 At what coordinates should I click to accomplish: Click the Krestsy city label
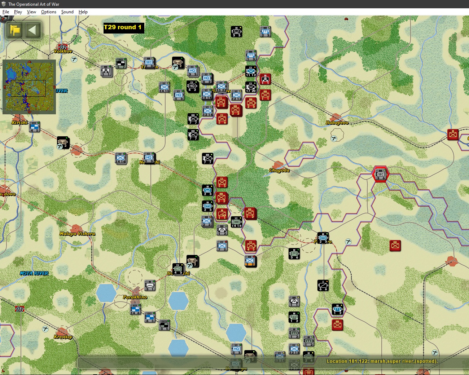[63, 337]
